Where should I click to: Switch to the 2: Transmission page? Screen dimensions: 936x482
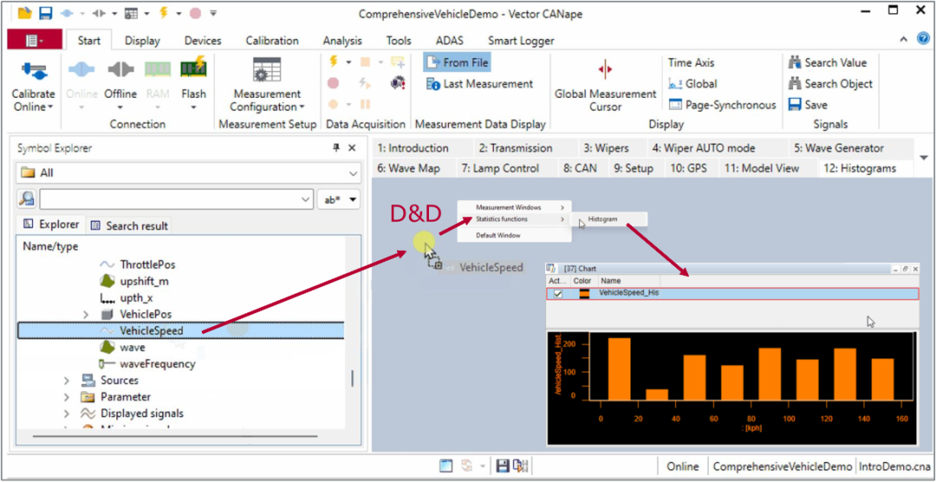click(516, 148)
